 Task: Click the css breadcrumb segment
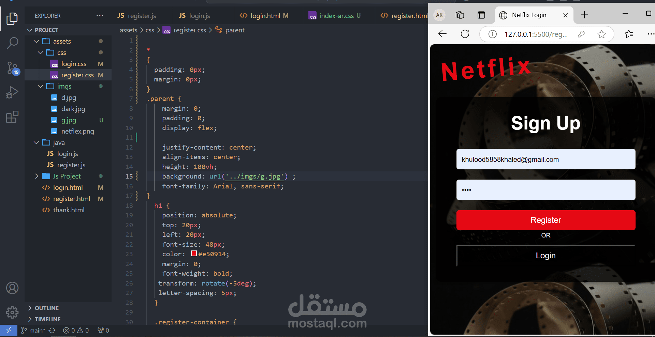(150, 30)
